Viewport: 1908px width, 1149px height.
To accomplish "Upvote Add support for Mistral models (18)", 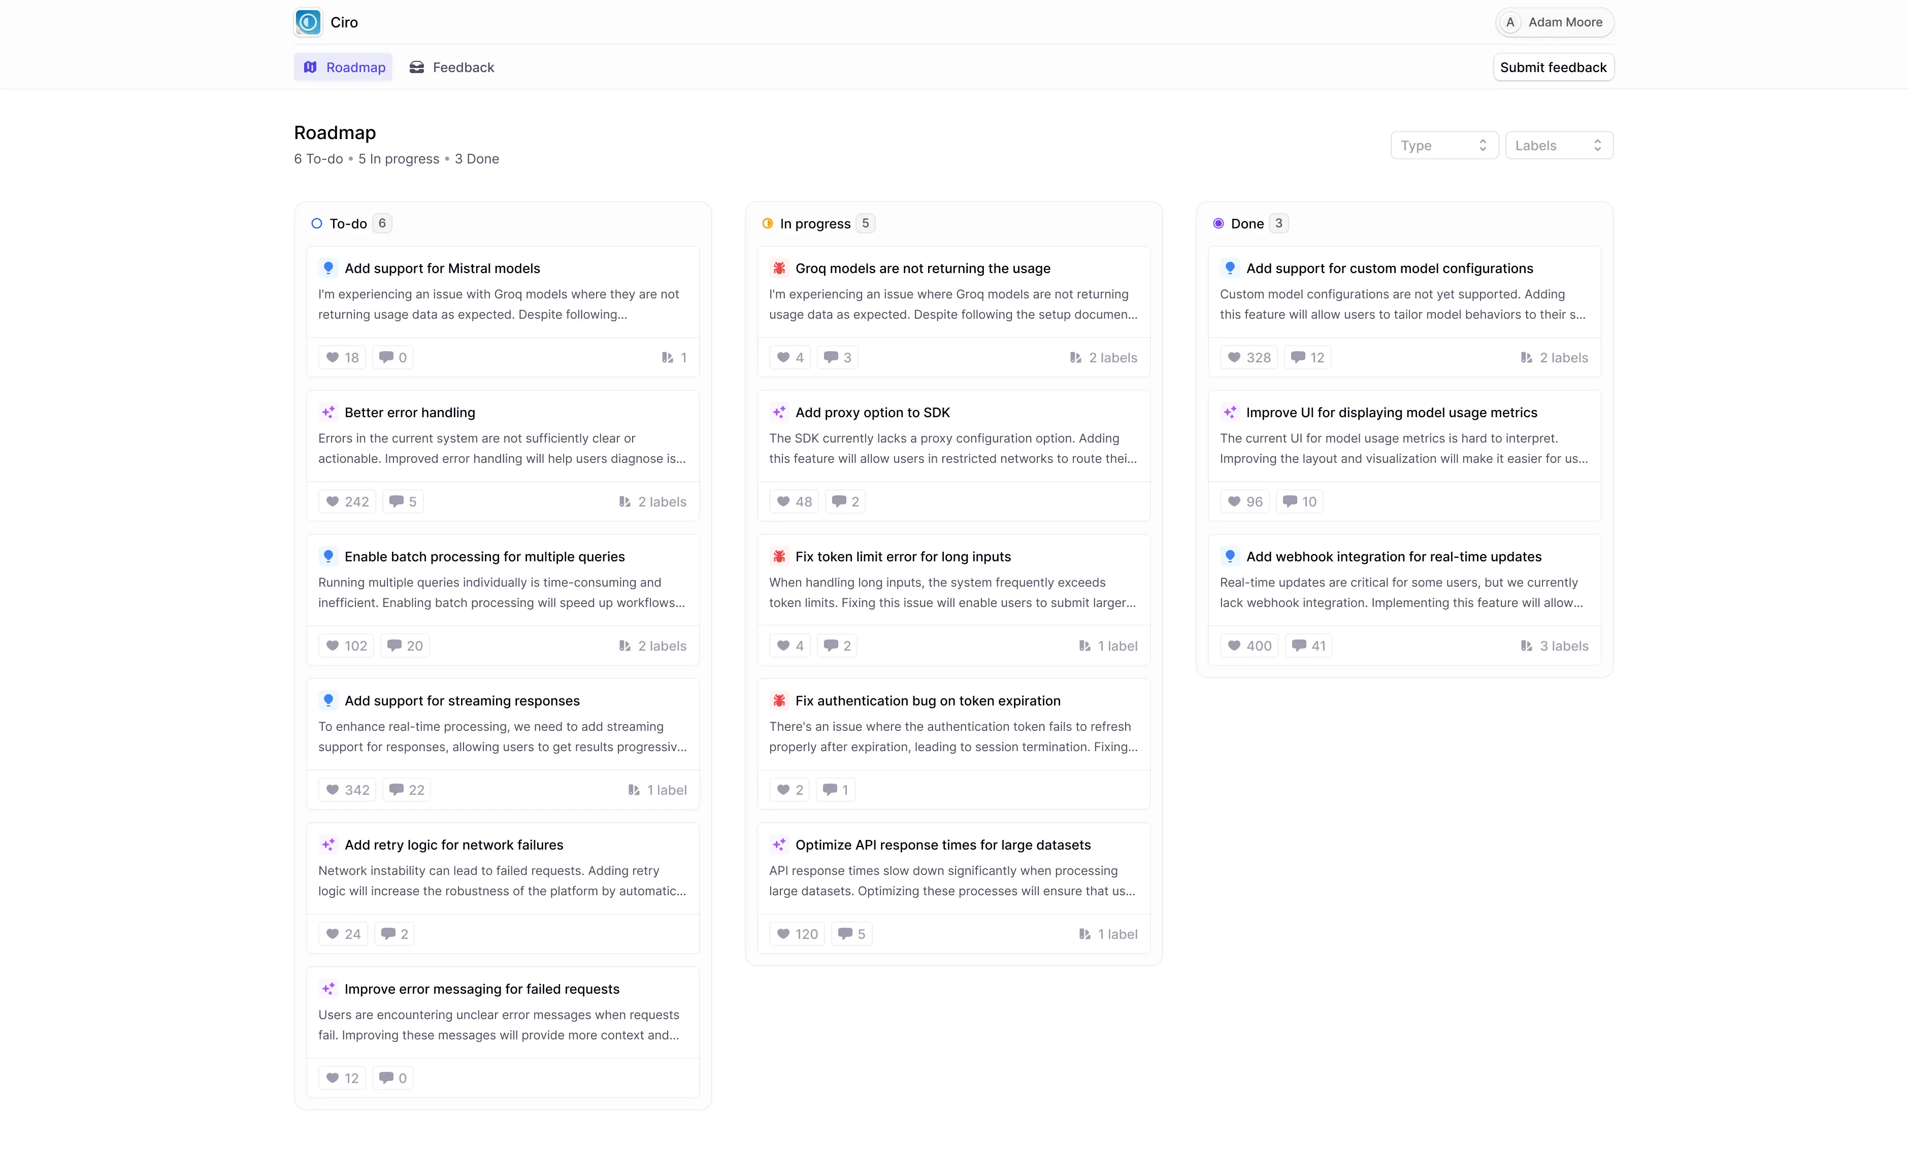I will [342, 358].
